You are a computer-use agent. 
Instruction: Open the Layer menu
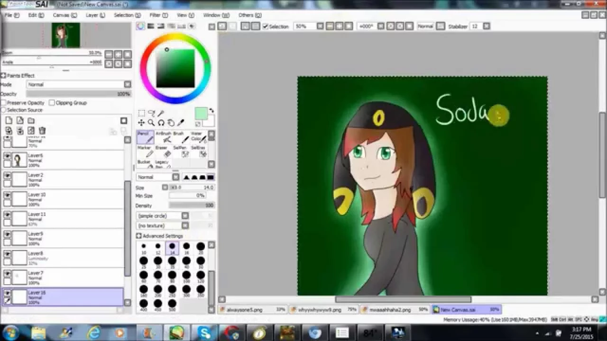coord(95,15)
